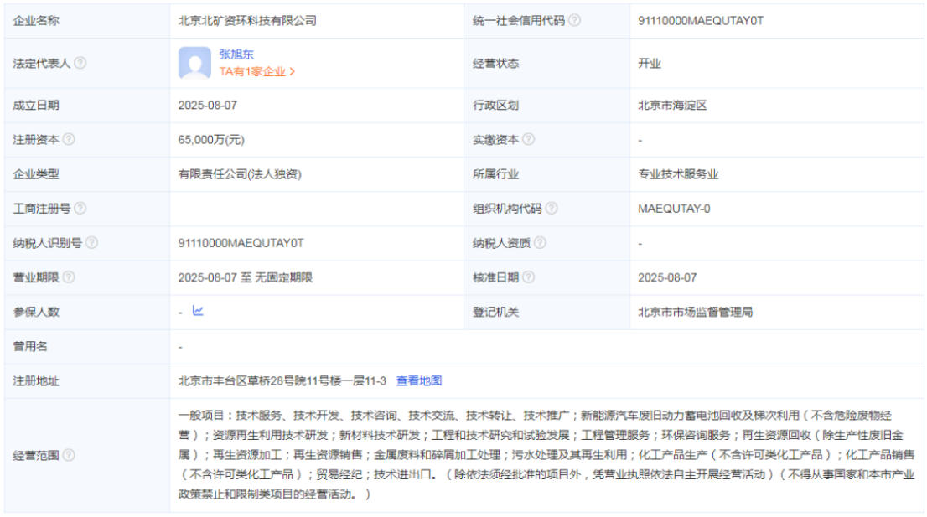Click the 专业技术服务业 industry value

coord(678,174)
